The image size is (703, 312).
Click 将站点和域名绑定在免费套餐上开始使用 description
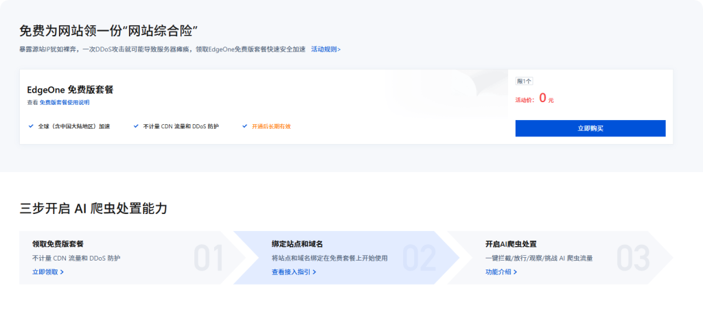330,259
